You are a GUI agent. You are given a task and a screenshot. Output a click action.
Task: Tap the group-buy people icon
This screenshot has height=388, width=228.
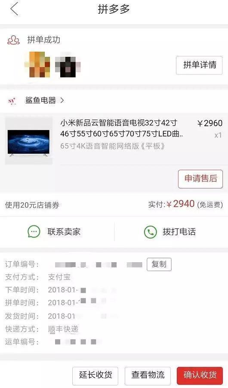point(13,40)
